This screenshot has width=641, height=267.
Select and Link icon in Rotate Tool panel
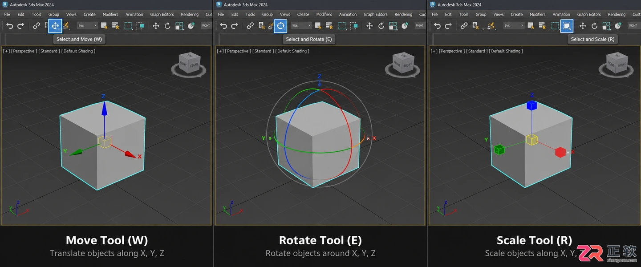pos(250,26)
